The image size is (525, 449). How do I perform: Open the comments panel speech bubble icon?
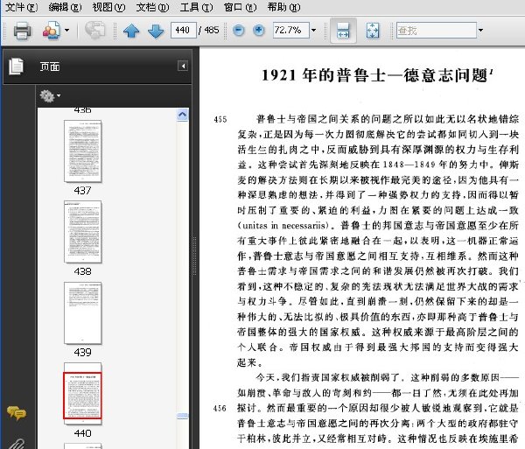(16, 413)
